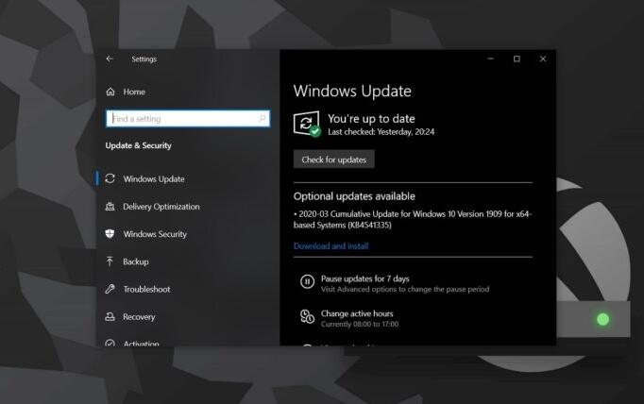This screenshot has width=644, height=404.
Task: Go to Windows Security section
Action: click(x=155, y=234)
